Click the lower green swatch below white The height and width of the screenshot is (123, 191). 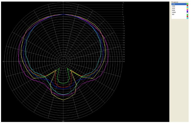pos(187,15)
